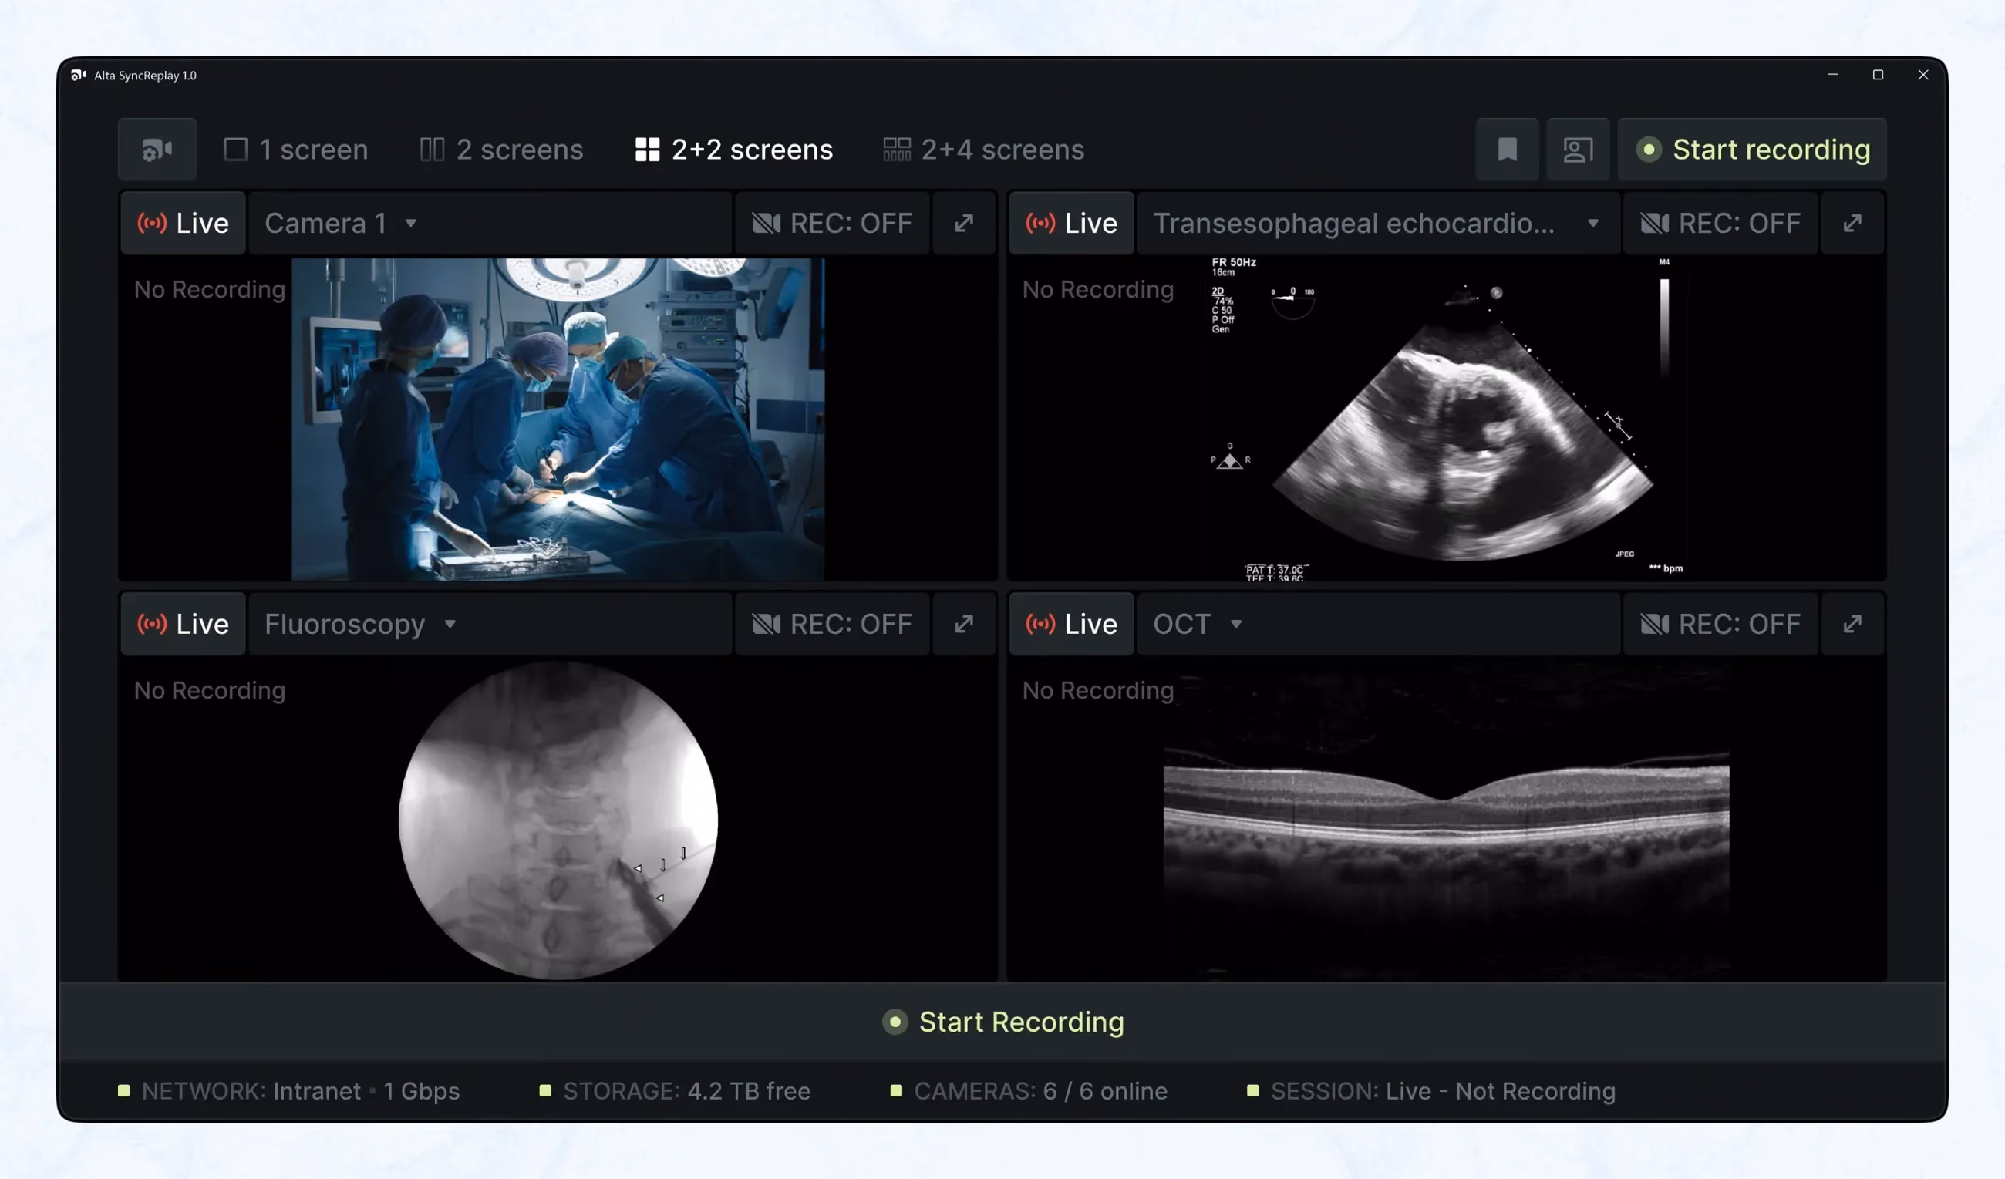Expand Fluoroscopy panel to fullscreen
Viewport: 2005px width, 1179px height.
tap(963, 625)
